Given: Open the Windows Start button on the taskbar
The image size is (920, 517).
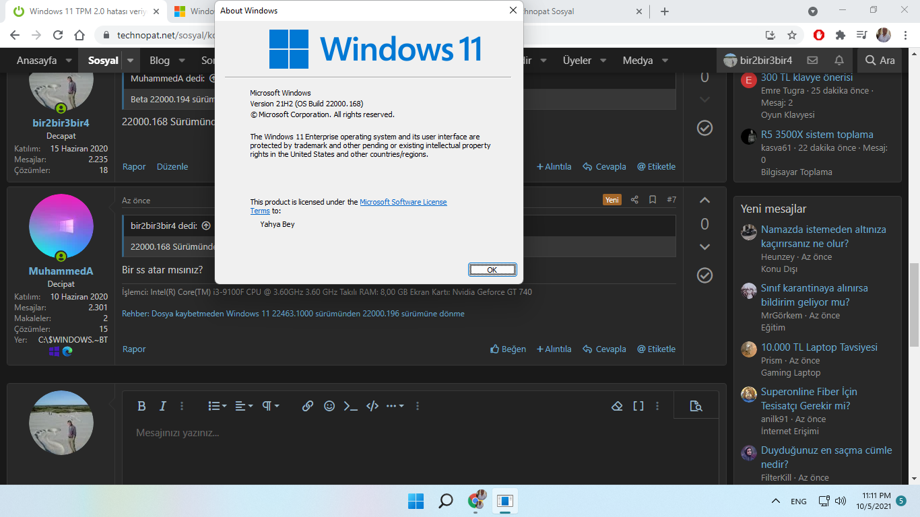Looking at the screenshot, I should pos(416,501).
